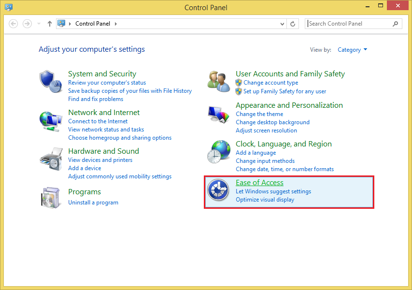Click Choose homegroup and sharing options
Screen dimensions: 412x290
point(120,137)
